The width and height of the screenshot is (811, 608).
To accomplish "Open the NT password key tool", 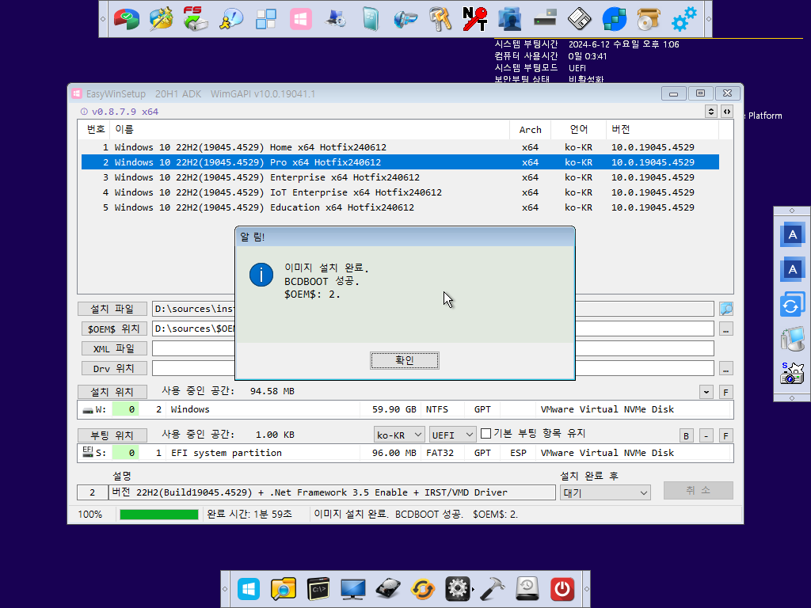I will coord(475,19).
